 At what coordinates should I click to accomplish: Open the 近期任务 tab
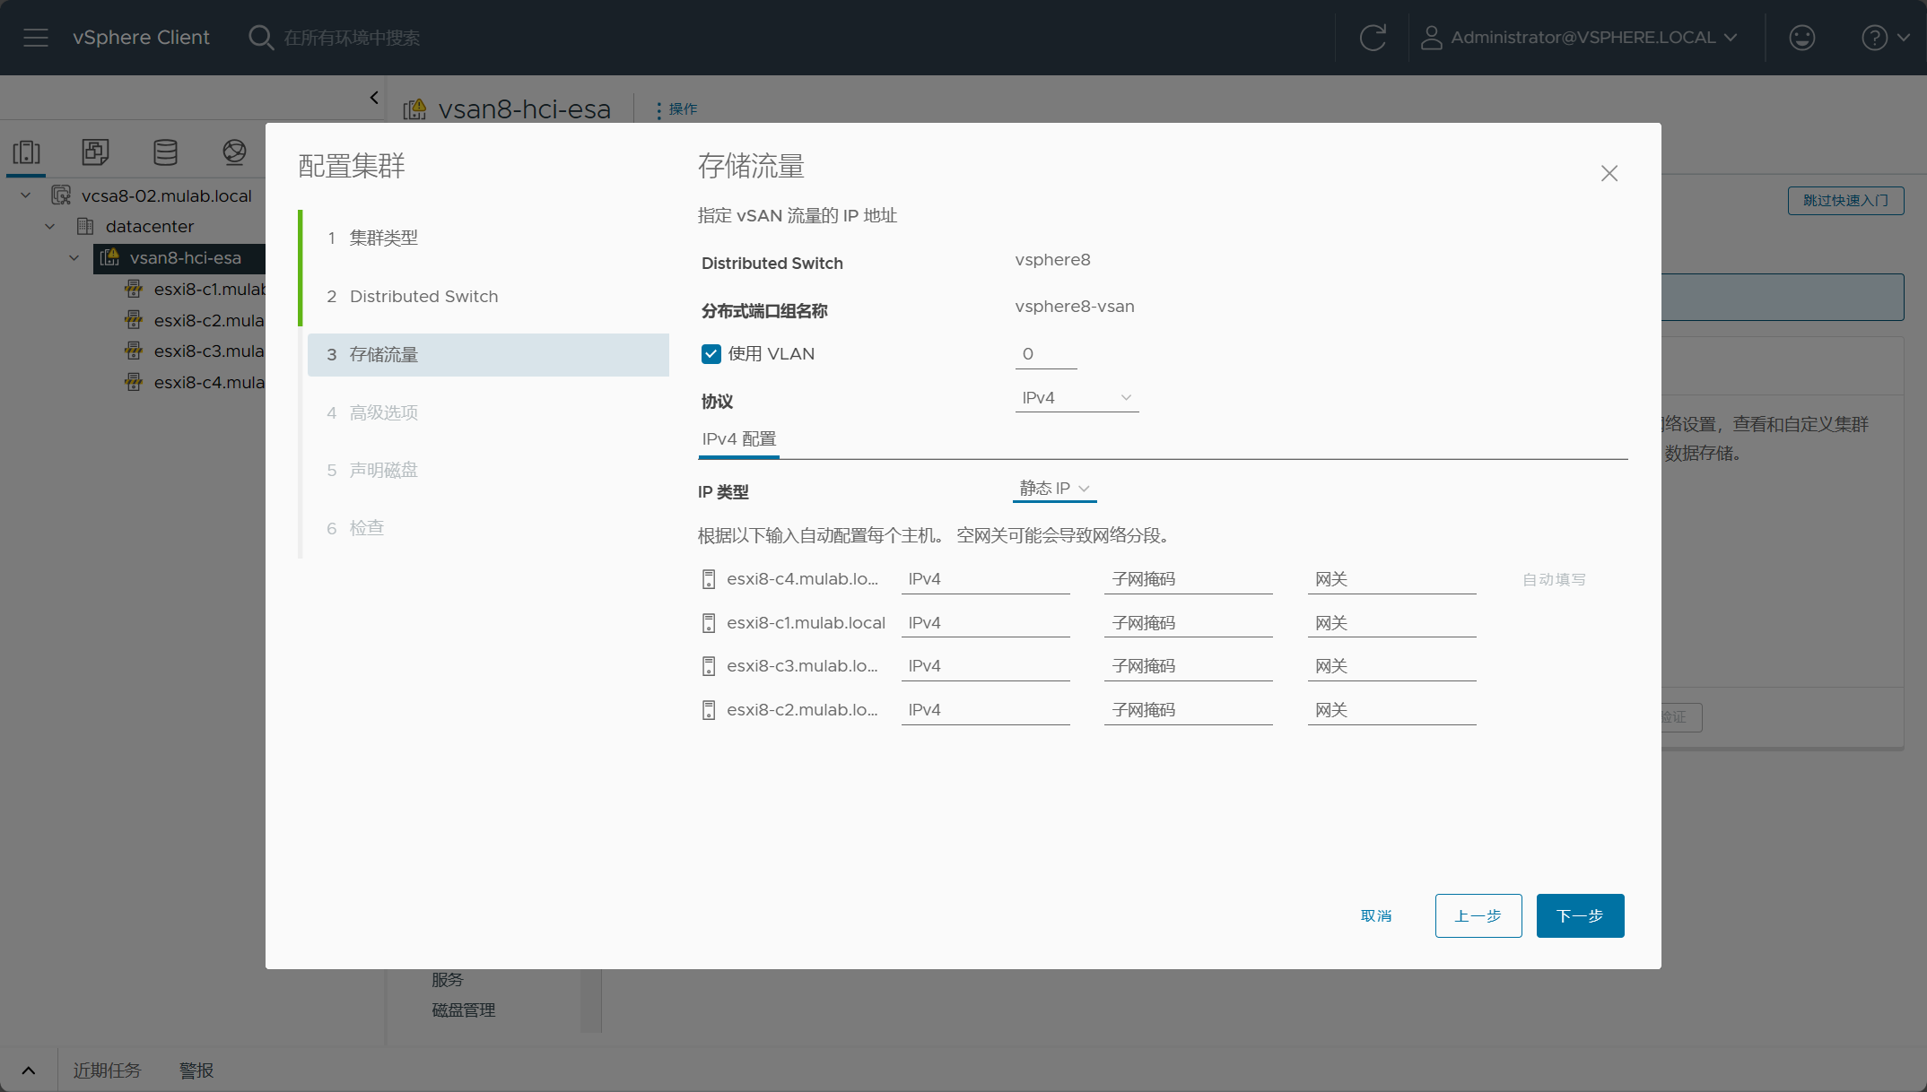click(107, 1070)
